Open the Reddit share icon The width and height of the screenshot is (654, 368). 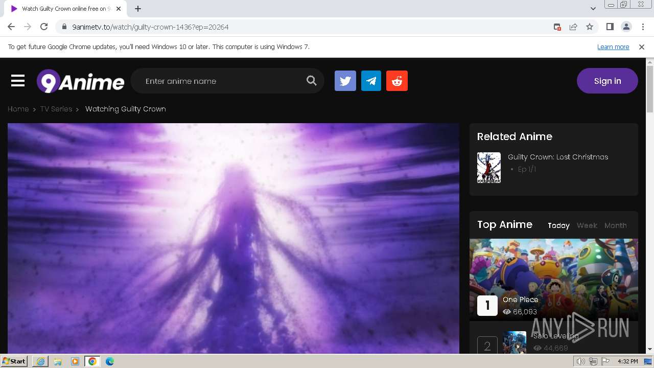click(x=397, y=81)
